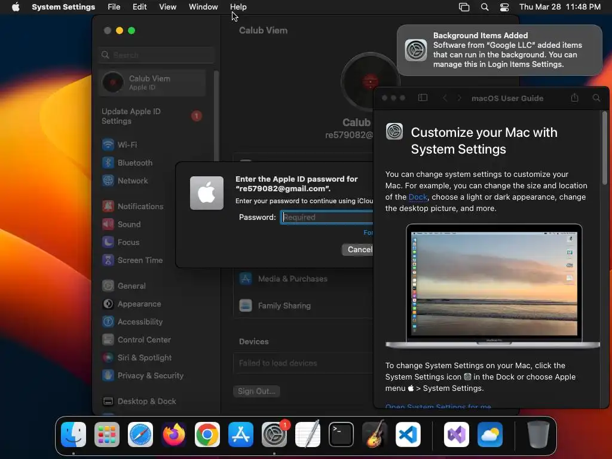Open Safari from the Dock

pos(140,434)
